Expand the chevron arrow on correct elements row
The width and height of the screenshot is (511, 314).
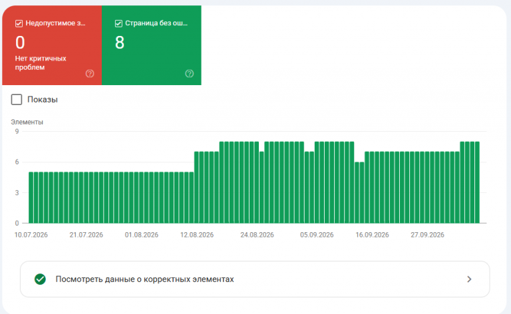point(469,279)
